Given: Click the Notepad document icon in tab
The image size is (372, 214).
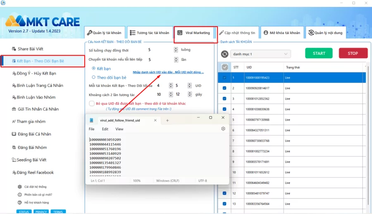Looking at the screenshot, I should point(91,120).
